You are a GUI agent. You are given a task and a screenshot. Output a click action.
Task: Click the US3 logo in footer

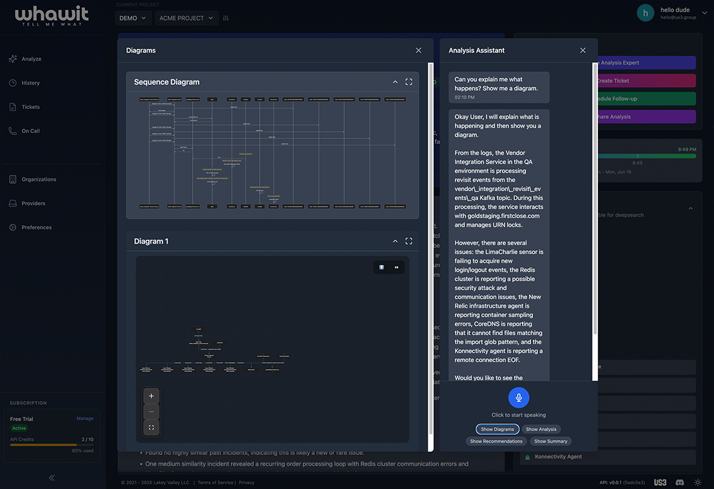660,483
